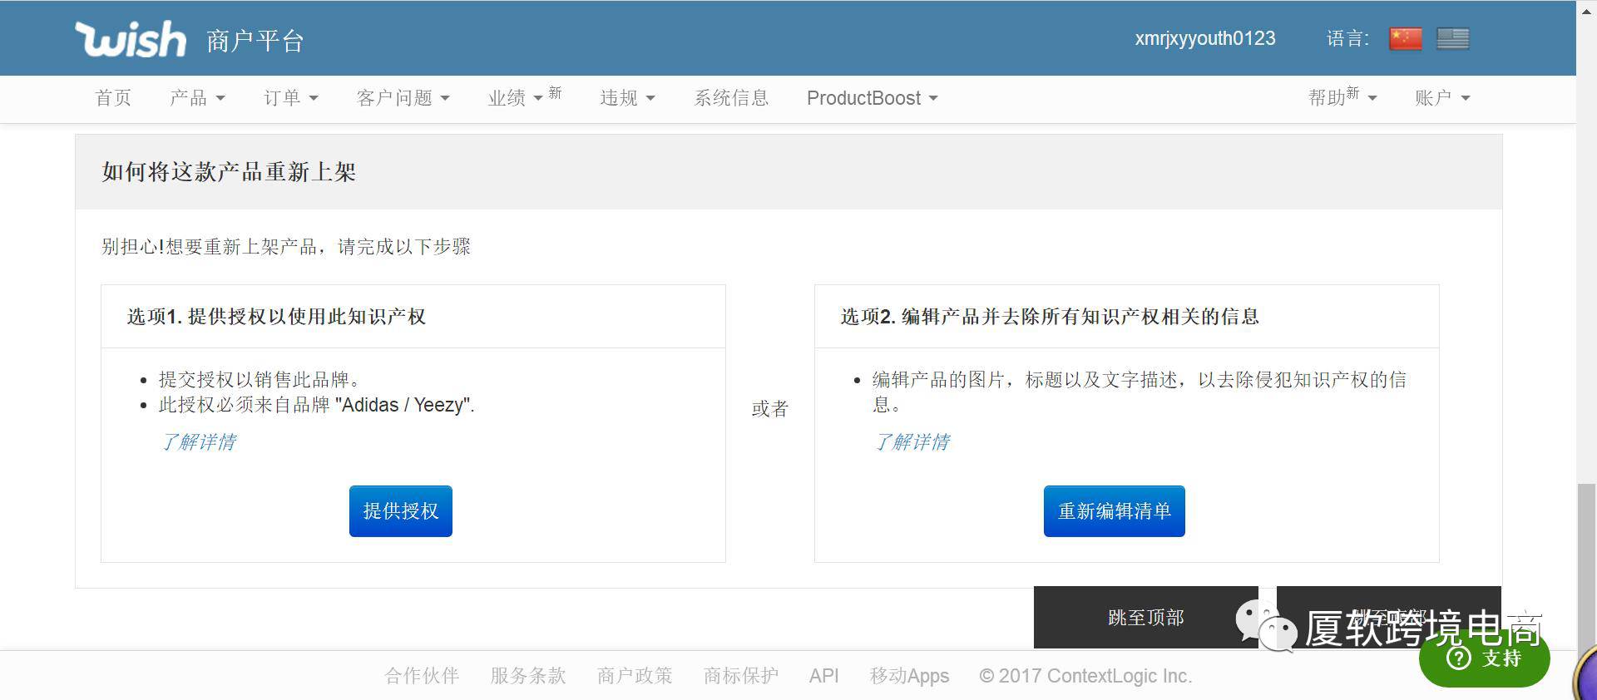Screen dimensions: 1597x700
Task: Go to 系统信息 page
Action: [x=731, y=98]
